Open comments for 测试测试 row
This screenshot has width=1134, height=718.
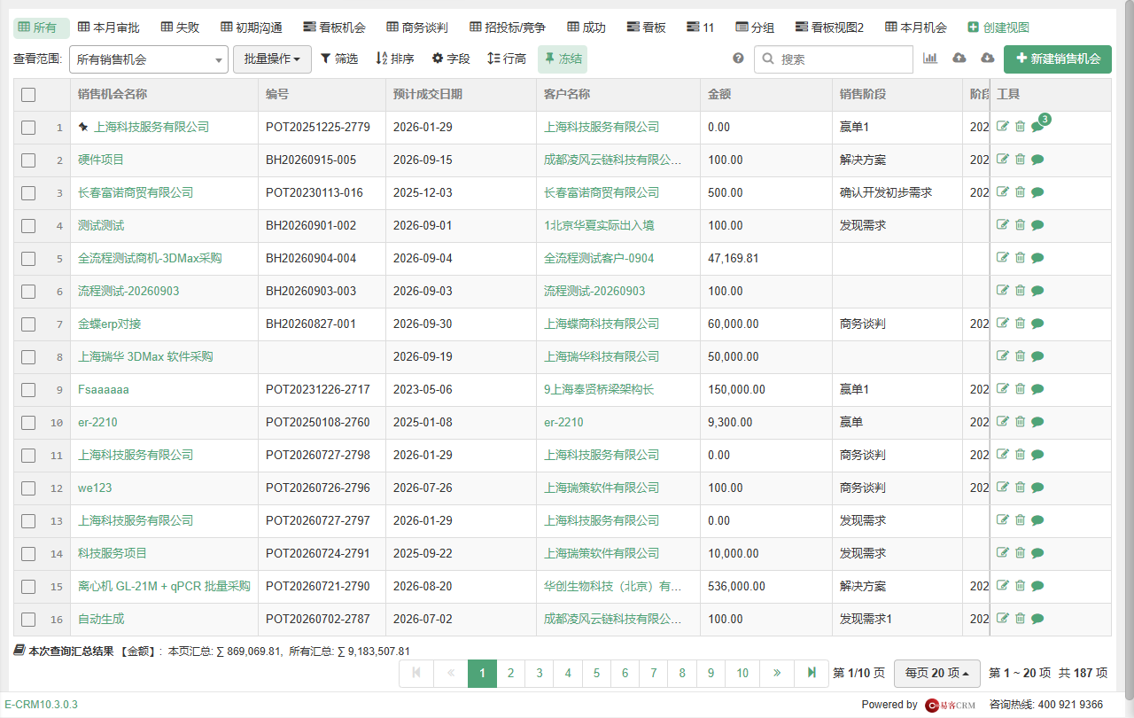(x=1037, y=225)
